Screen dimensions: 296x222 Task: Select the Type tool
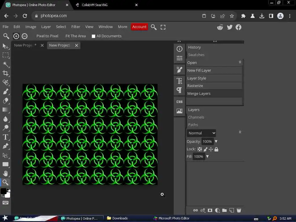point(5,137)
